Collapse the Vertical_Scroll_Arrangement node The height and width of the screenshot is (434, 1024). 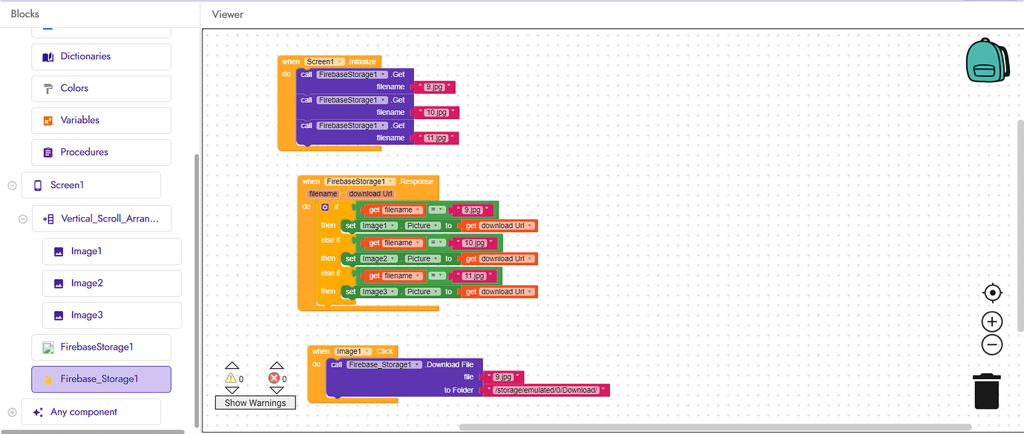22,218
